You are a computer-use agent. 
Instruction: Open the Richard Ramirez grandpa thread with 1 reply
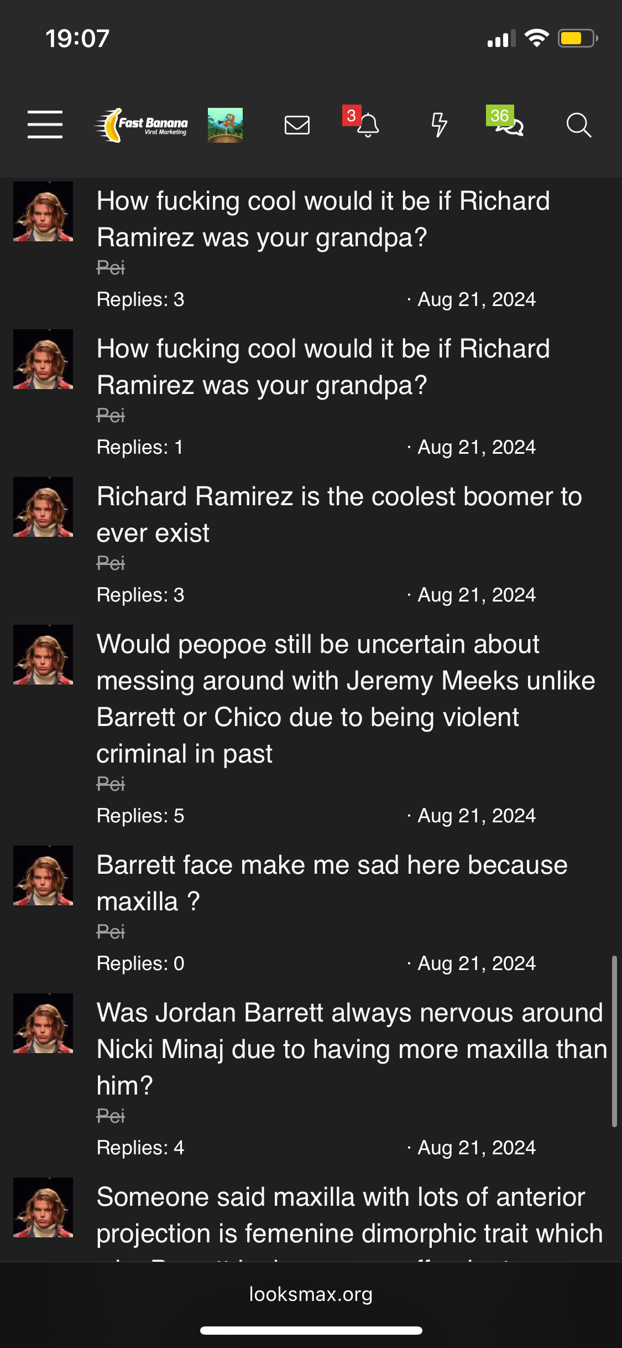[323, 367]
